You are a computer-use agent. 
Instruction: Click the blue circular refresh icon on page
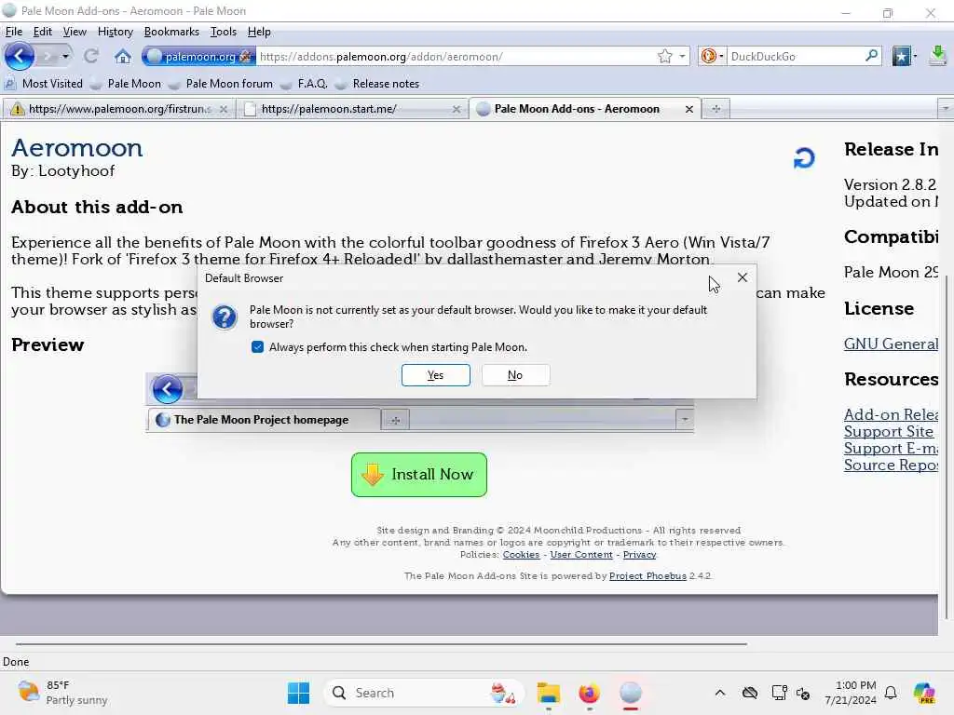pos(804,158)
